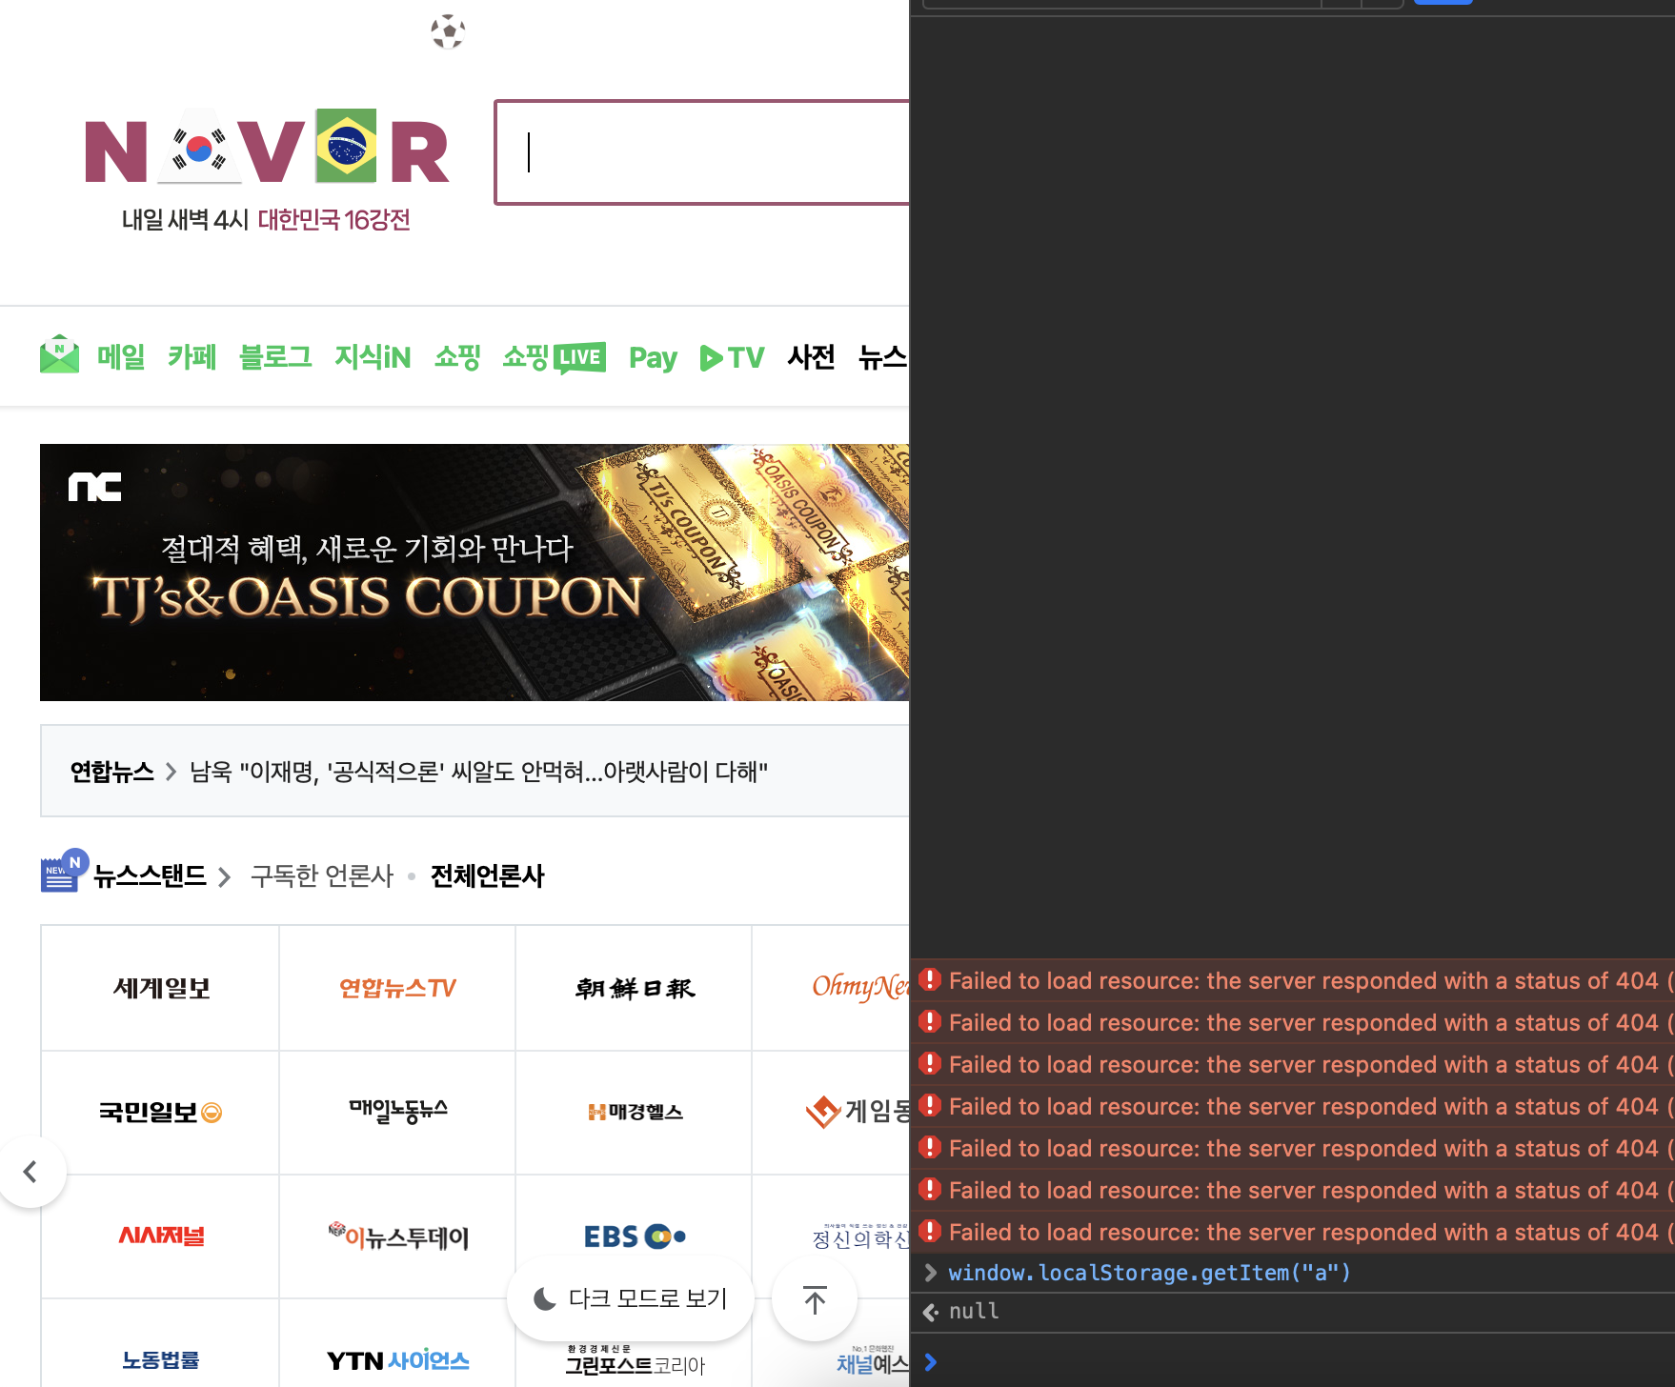The width and height of the screenshot is (1675, 1387).
Task: Open YTN 사이언스 press logo
Action: click(x=397, y=1359)
